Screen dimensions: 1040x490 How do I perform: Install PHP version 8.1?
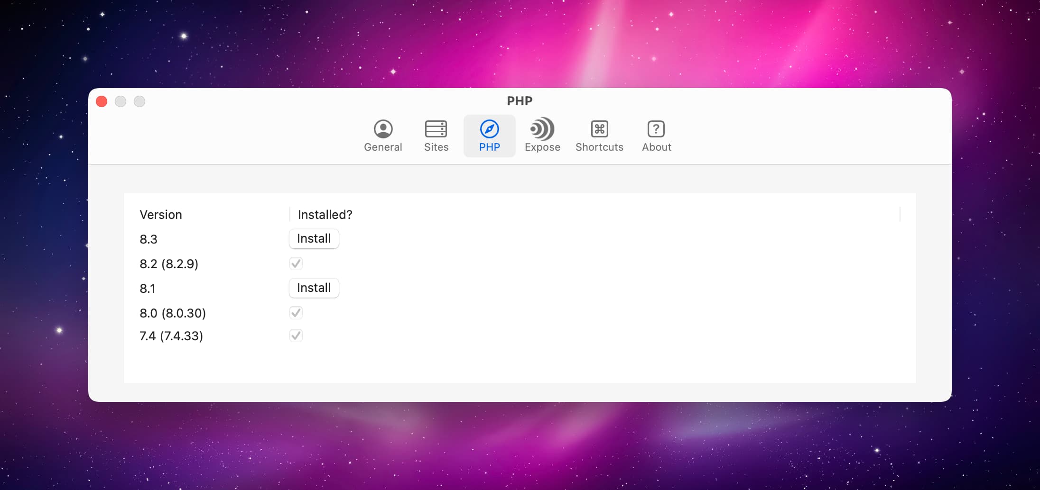click(314, 288)
